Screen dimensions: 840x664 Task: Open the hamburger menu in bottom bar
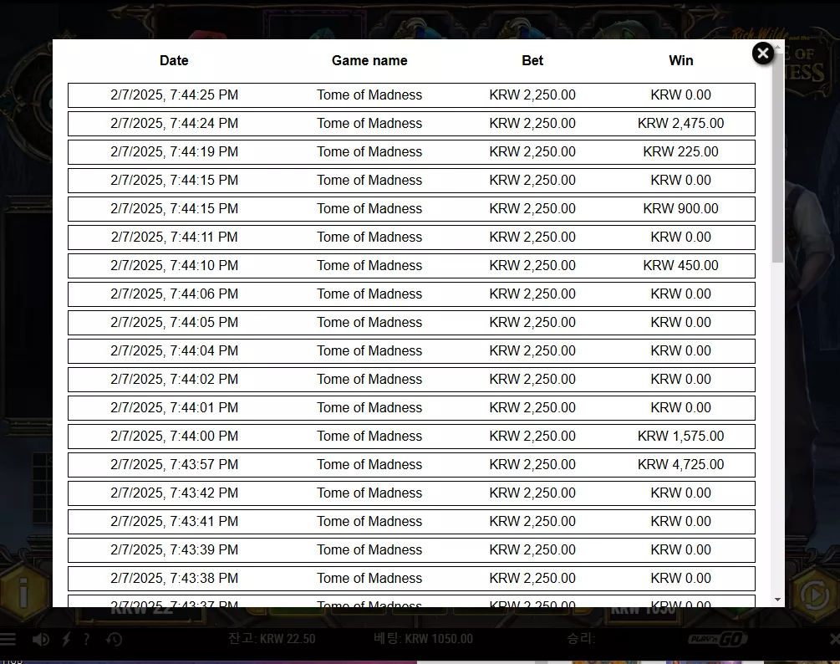[8, 639]
